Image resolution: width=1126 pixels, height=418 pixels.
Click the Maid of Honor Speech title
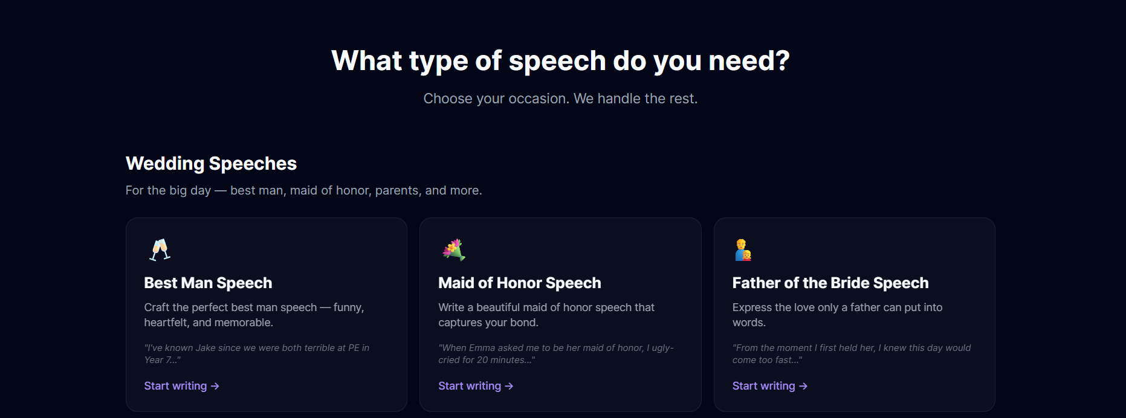click(519, 283)
